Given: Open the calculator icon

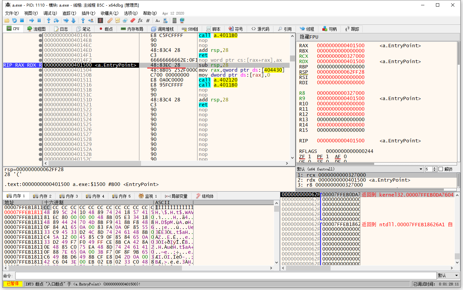Looking at the screenshot, I should click(174, 20).
